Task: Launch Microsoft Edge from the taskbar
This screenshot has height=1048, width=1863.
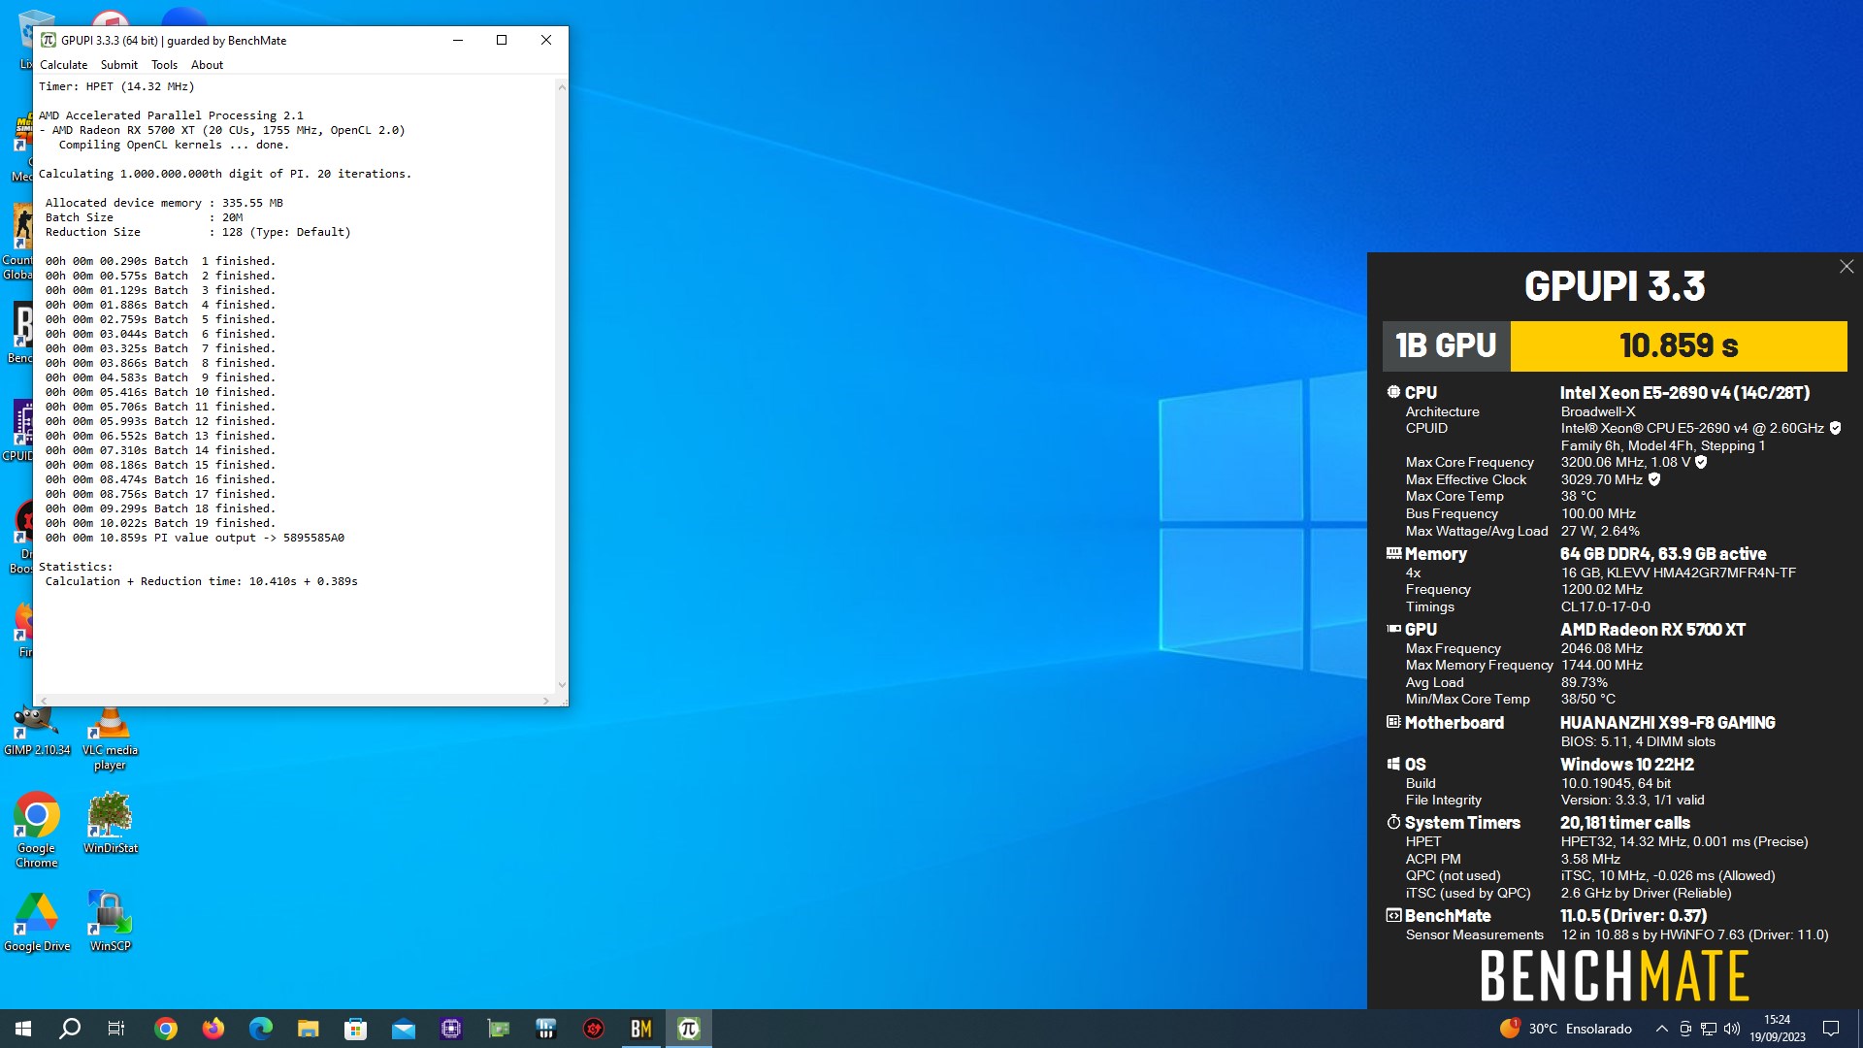Action: pyautogui.click(x=261, y=1029)
